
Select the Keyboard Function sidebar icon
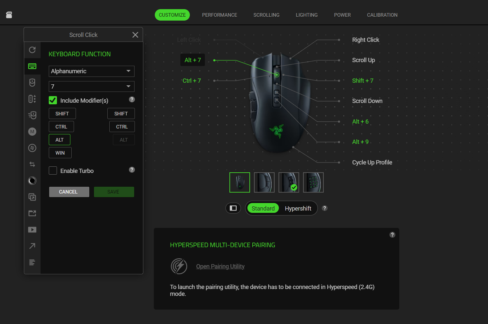pyautogui.click(x=32, y=66)
